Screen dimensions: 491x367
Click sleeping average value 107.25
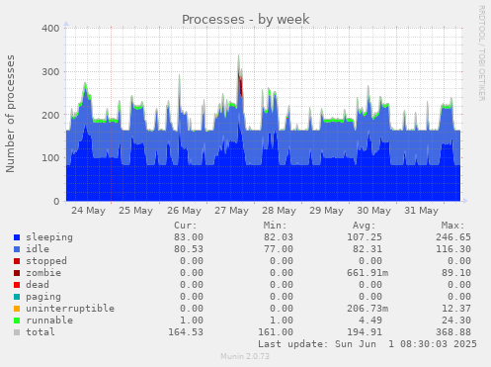tap(365, 237)
